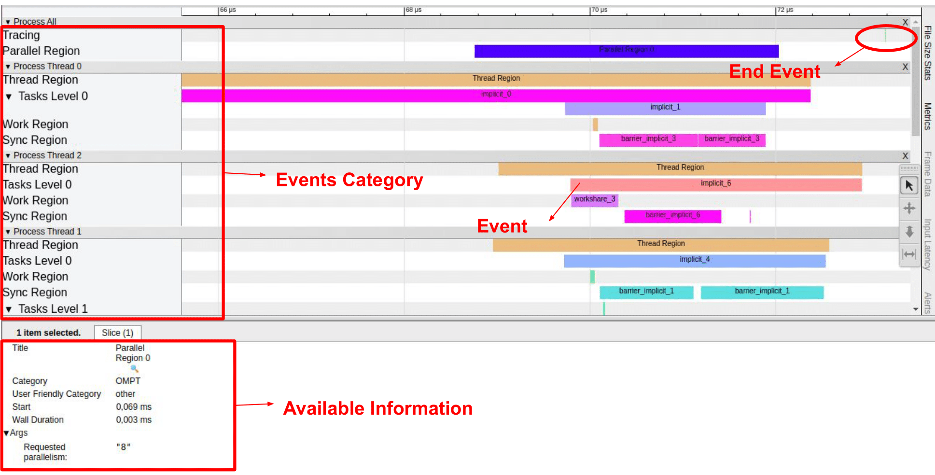Select the implicit_4 slice in Thread 1
935x475 pixels.
tap(695, 261)
